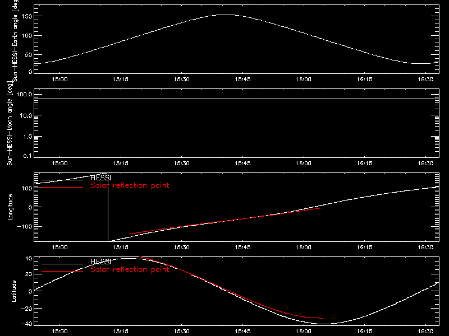Click the "-20" tick on Latitude axis
449x336 pixels.
click(27, 309)
